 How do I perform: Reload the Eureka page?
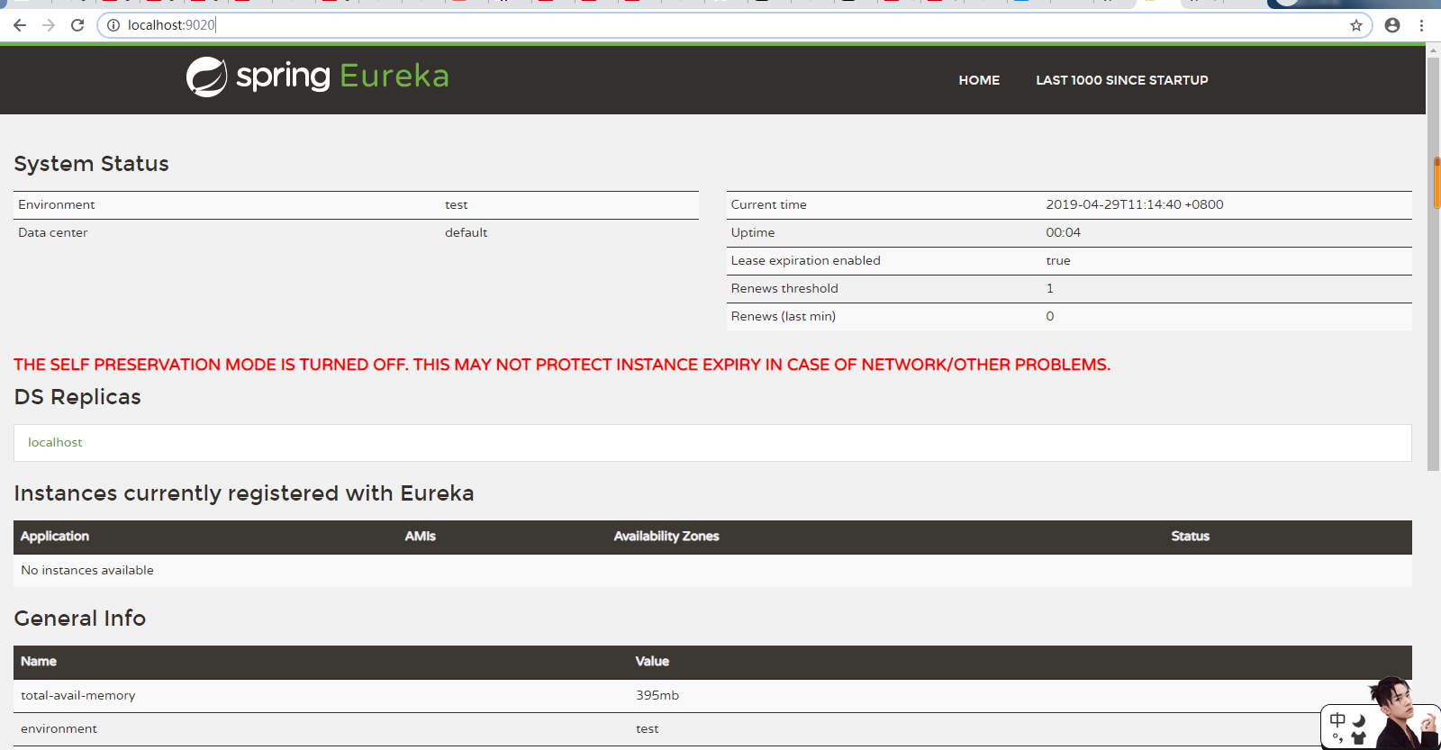pos(77,25)
